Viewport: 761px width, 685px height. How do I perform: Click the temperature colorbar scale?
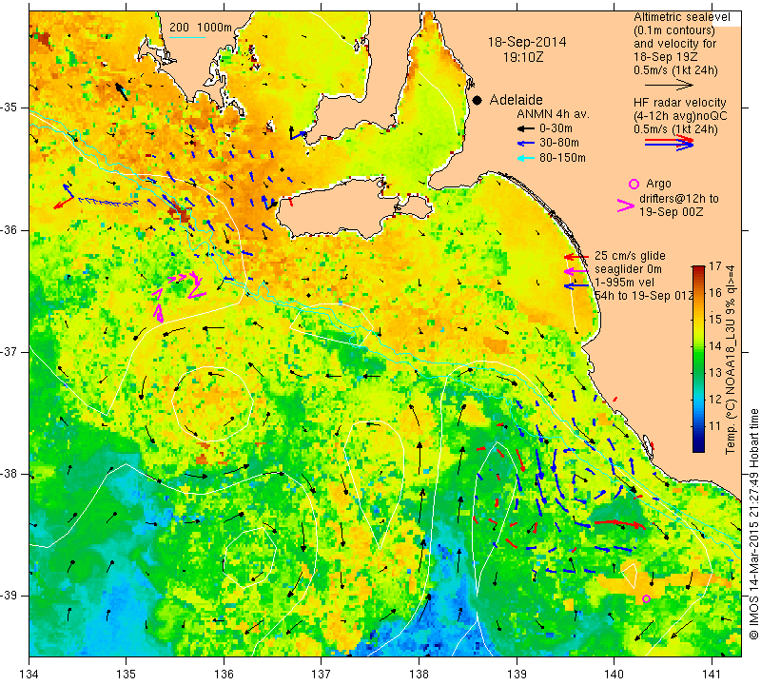coord(698,360)
